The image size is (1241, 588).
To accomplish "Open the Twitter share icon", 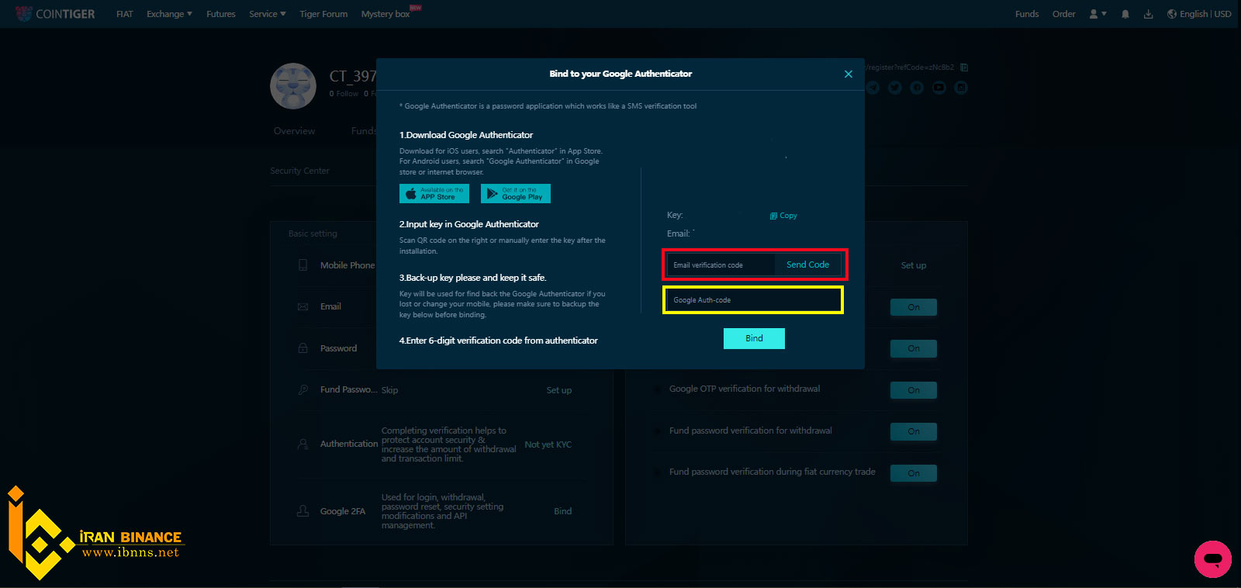I will tap(895, 88).
